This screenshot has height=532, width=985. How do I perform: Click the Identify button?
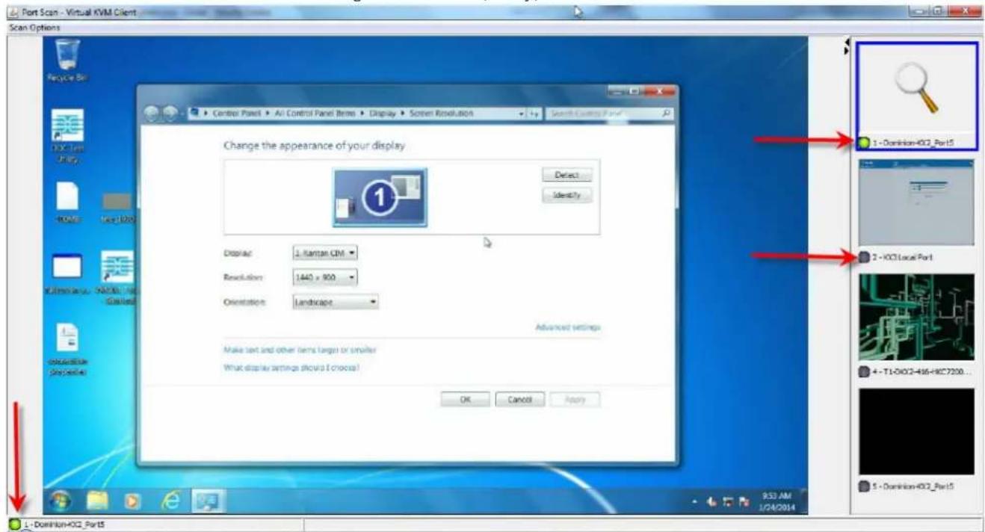pos(566,195)
